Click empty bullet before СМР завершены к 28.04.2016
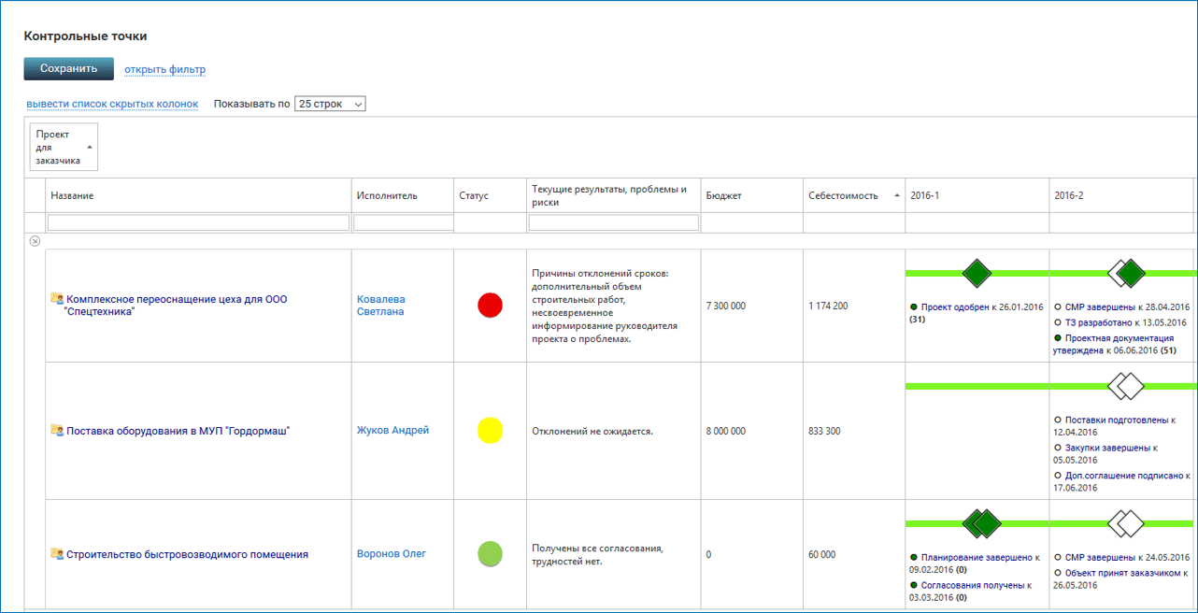Viewport: 1198px width, 613px height. 1058,306
